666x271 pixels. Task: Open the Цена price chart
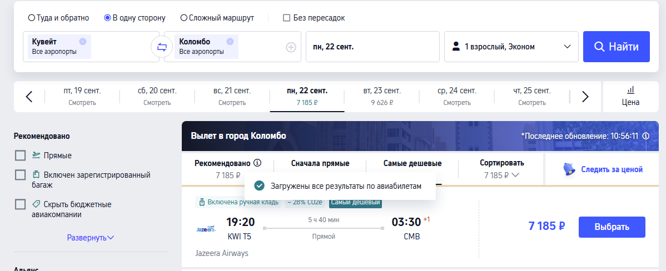click(631, 96)
